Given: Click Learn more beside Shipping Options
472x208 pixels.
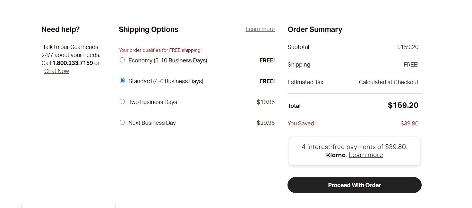Looking at the screenshot, I should [x=260, y=29].
